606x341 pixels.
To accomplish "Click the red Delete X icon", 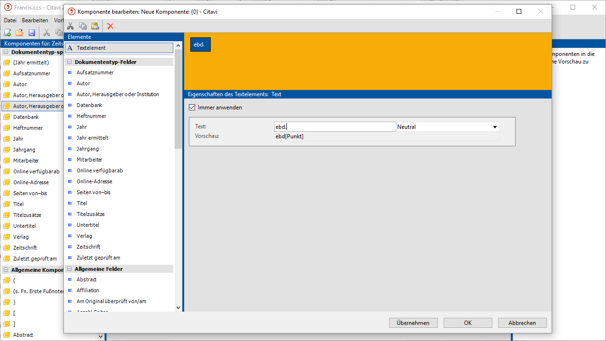I will (x=110, y=26).
